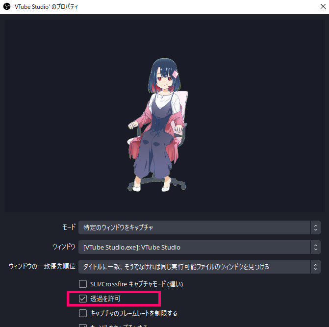The width and height of the screenshot is (329, 327).
Task: Open the ウィンドウの一致優先順位 dropdown
Action: point(200,267)
